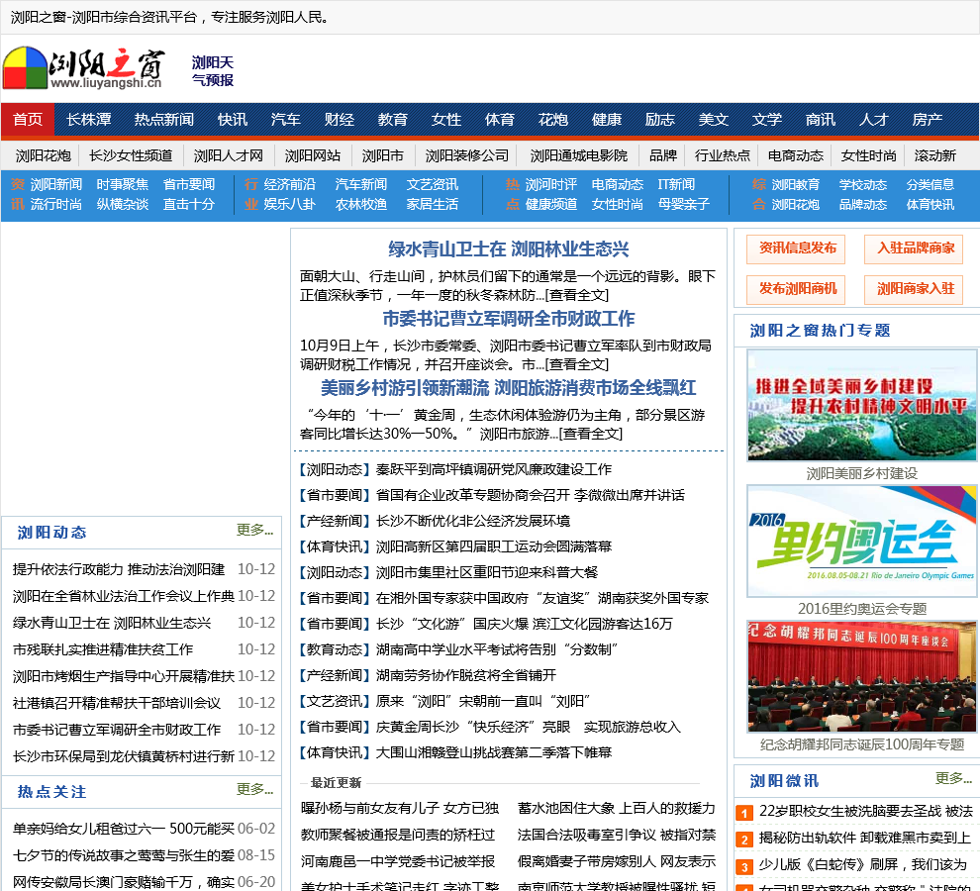Click the Liuyang Window site logo
The image size is (980, 891).
pos(83,68)
